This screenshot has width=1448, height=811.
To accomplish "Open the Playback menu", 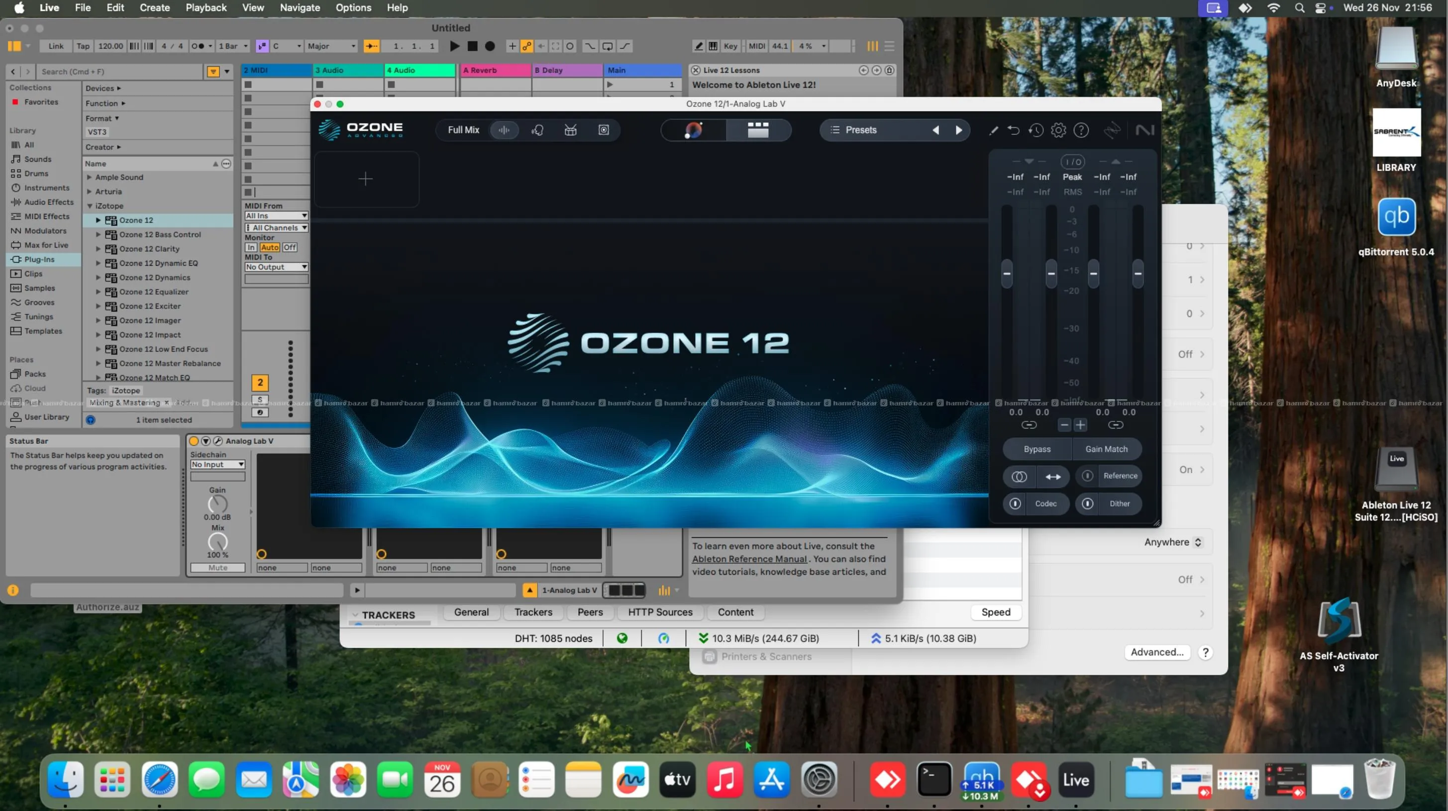I will (x=206, y=7).
